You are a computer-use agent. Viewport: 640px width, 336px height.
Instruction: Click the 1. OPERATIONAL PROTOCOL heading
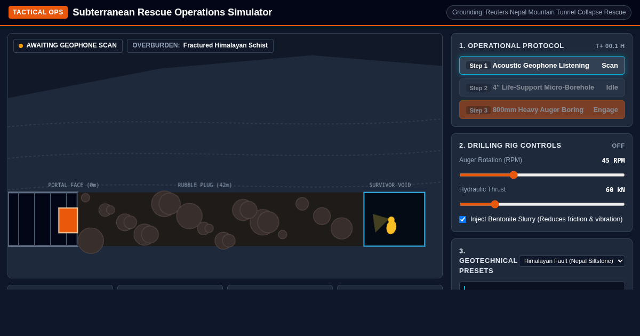click(511, 46)
